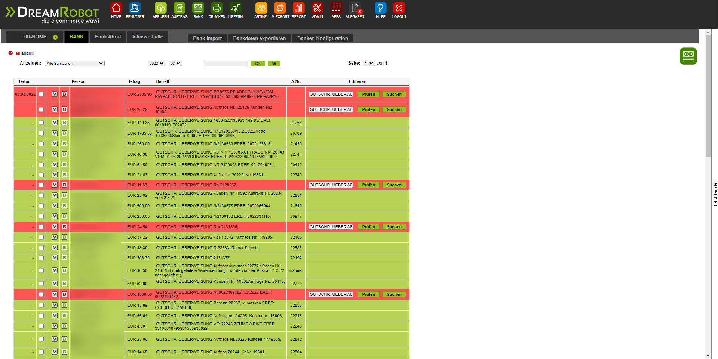
Task: Open the Seite page number dropdown
Action: (368, 64)
